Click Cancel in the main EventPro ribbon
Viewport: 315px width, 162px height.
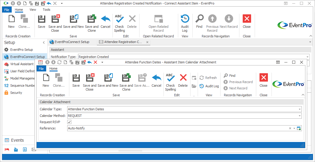click(106, 22)
